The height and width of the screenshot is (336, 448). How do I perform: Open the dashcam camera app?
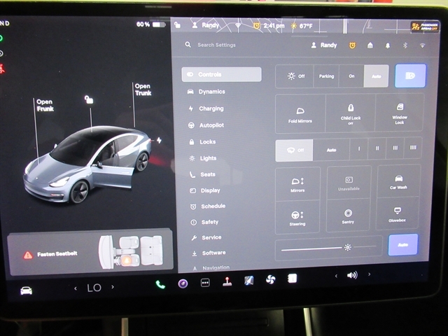tap(183, 283)
